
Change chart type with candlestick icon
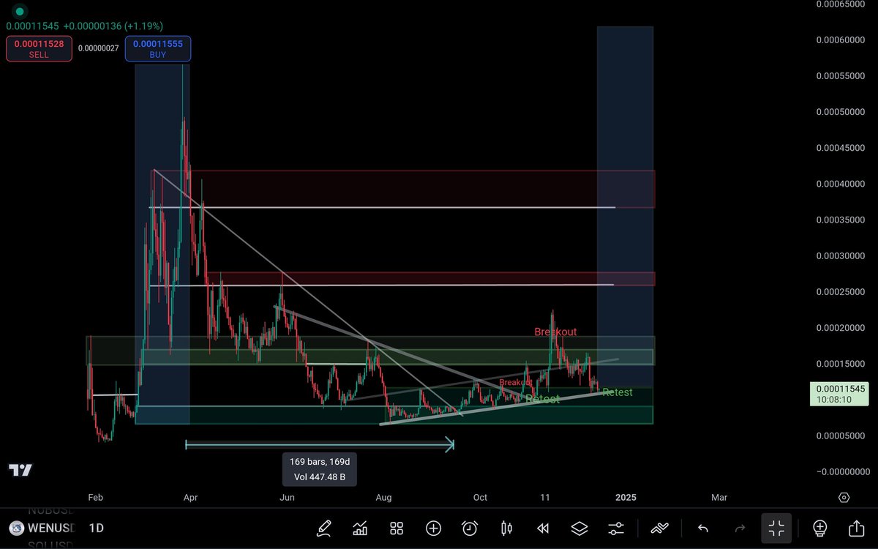click(506, 528)
